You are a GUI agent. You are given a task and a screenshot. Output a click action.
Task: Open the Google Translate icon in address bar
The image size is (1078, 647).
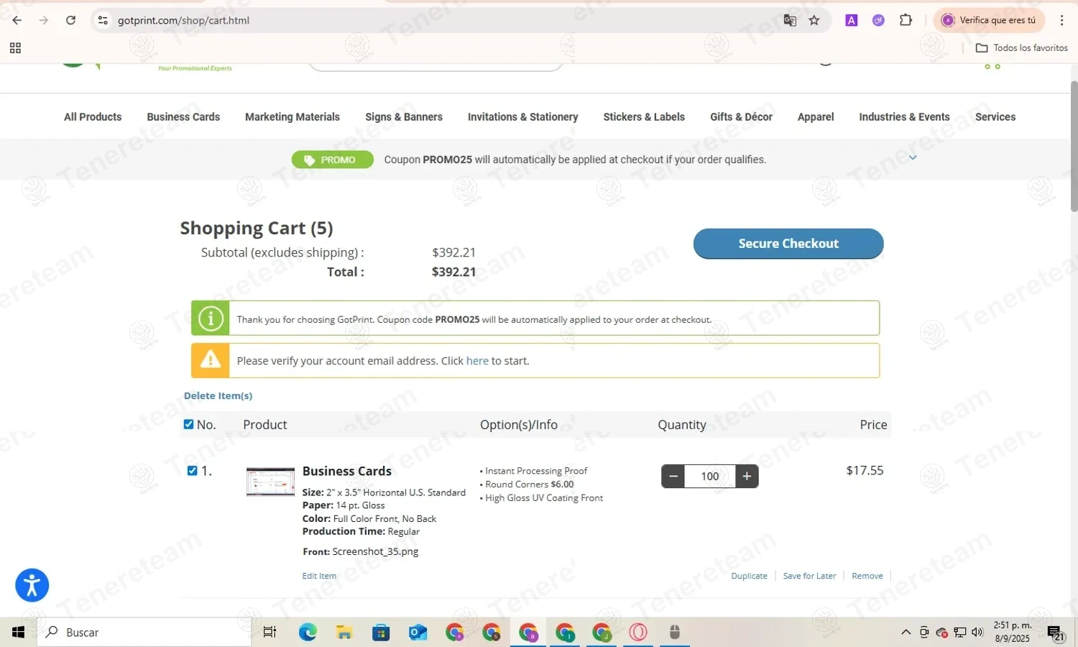click(x=790, y=20)
